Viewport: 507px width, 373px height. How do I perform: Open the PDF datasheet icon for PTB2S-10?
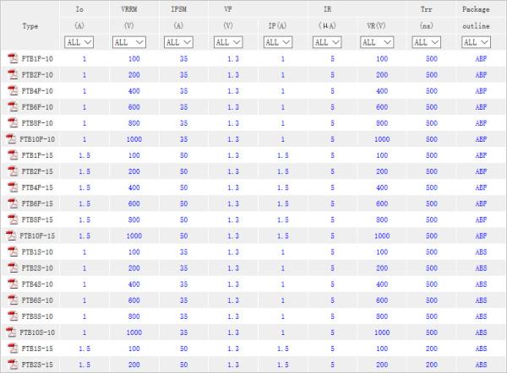[13, 268]
